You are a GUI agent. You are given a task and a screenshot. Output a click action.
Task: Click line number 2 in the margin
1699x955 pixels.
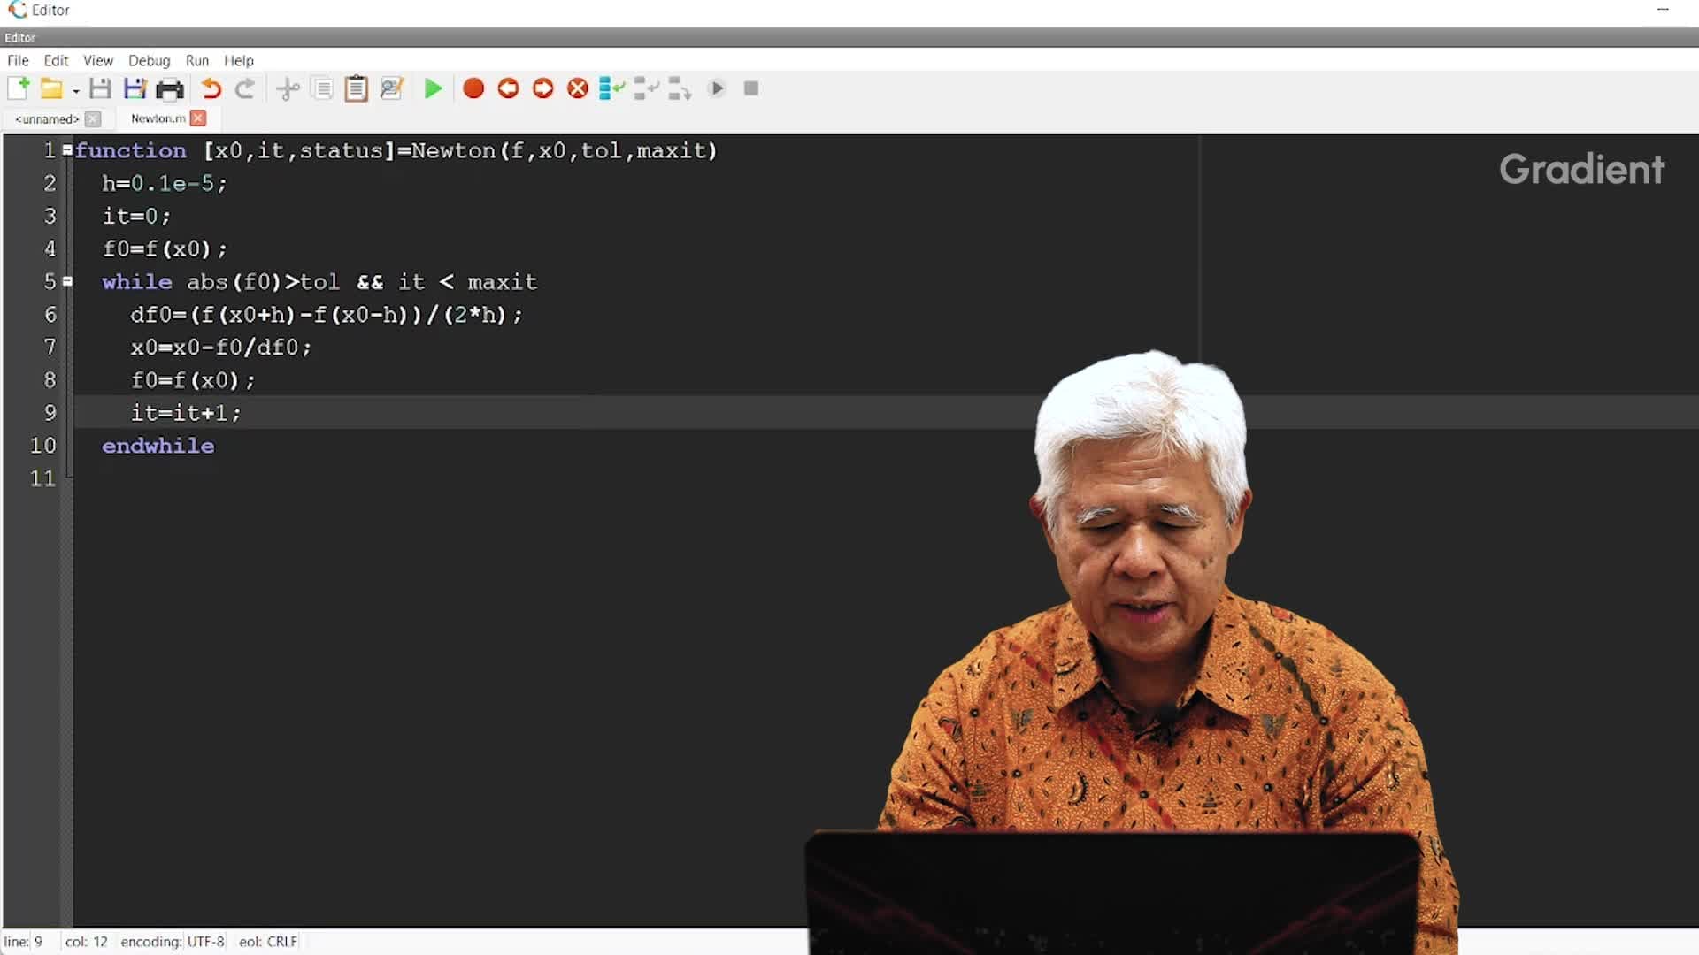pyautogui.click(x=50, y=183)
